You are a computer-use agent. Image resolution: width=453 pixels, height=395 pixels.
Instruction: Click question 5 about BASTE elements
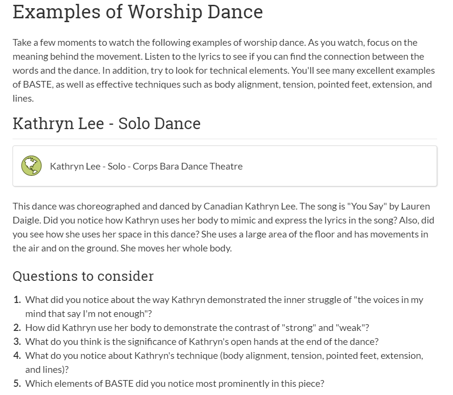click(174, 383)
